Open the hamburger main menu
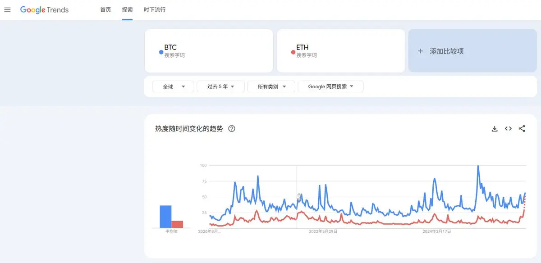The image size is (541, 263). click(7, 9)
